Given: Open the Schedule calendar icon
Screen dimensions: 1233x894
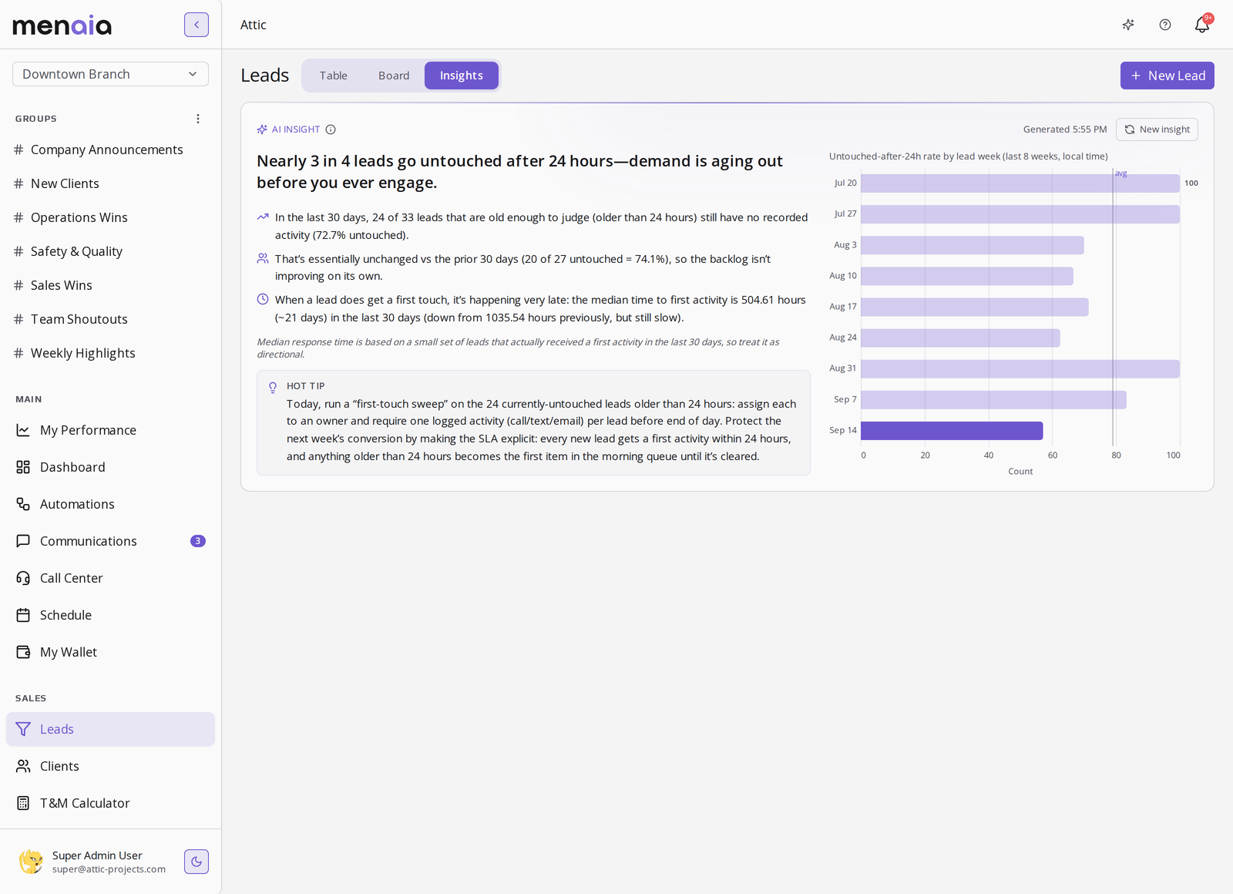Looking at the screenshot, I should click(x=23, y=615).
